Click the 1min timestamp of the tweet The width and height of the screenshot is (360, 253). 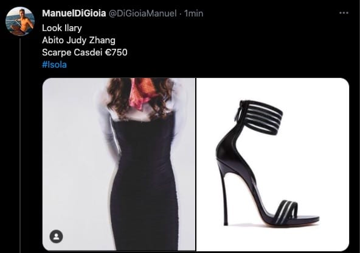(194, 13)
